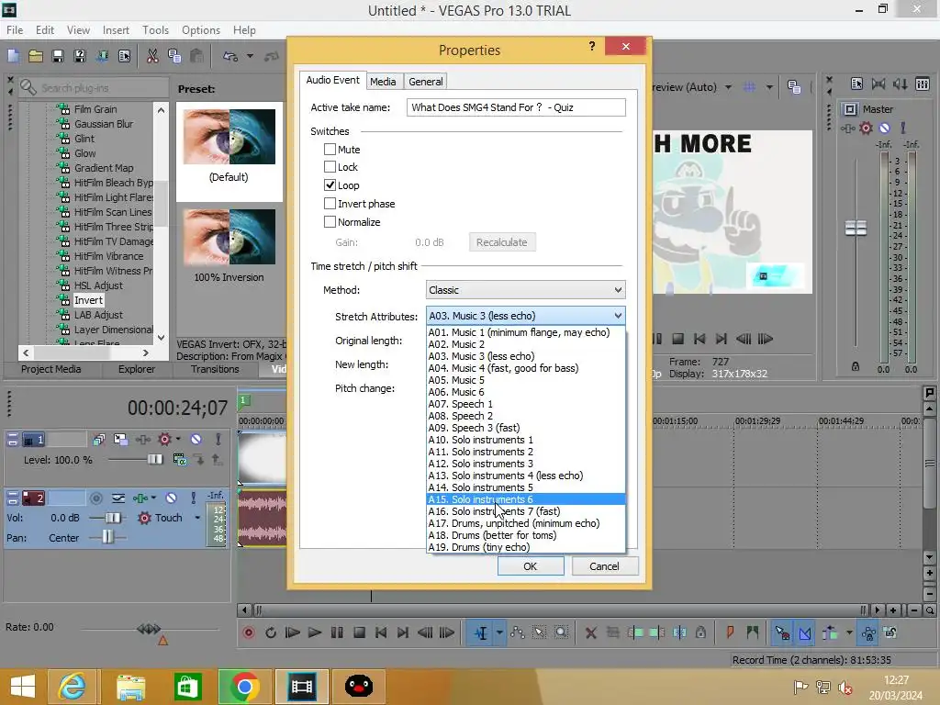The height and width of the screenshot is (705, 940).
Task: Mute audio track 2 icon
Action: 171,498
